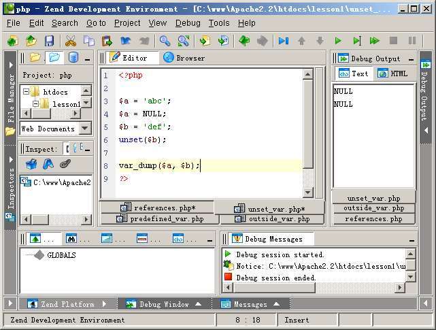The width and height of the screenshot is (436, 330).
Task: Click the Debug Messages horizontal scrollbar thumb
Action: [x=274, y=287]
